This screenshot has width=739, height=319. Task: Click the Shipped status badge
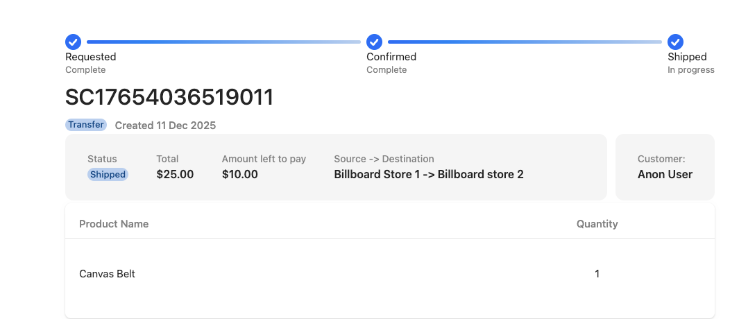[108, 175]
